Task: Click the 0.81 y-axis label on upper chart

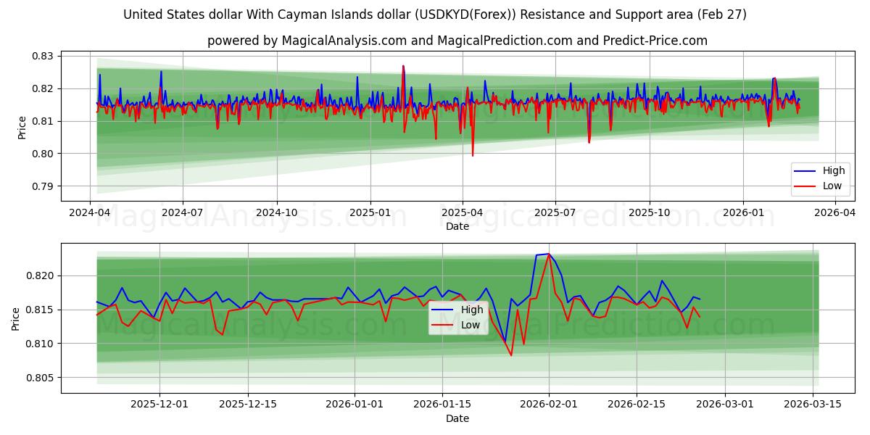Action: click(43, 121)
